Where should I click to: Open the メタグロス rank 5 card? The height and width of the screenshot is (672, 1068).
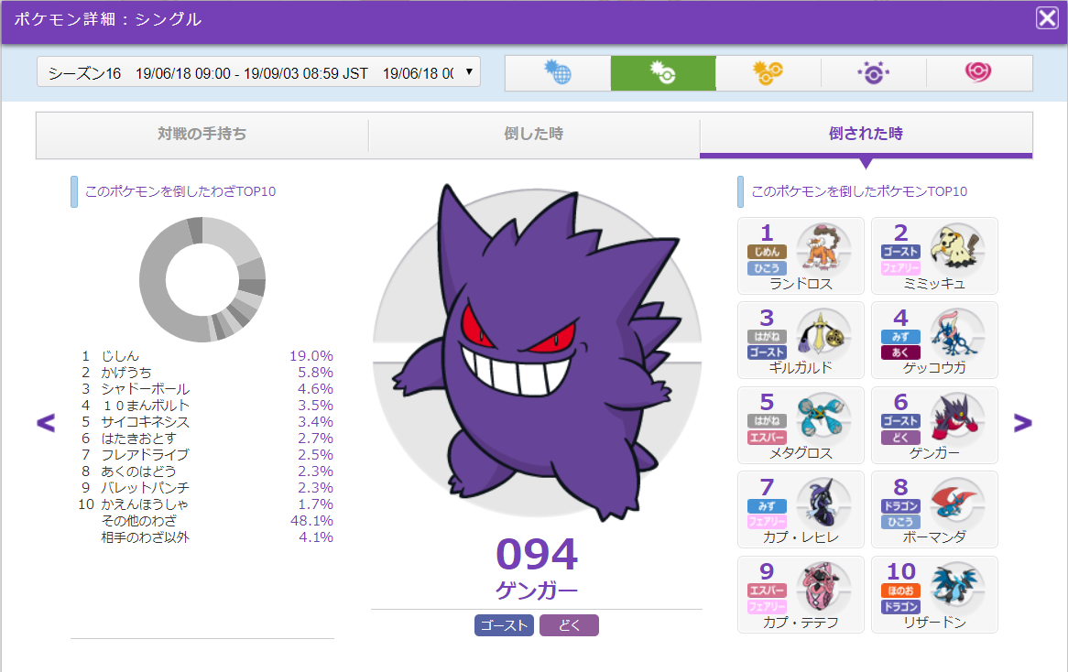pos(801,426)
